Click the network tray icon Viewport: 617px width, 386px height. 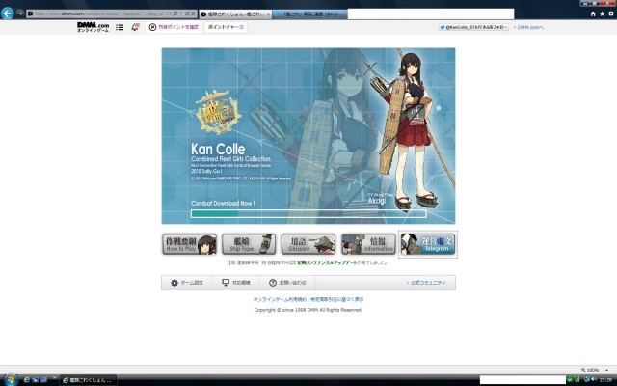[x=587, y=379]
